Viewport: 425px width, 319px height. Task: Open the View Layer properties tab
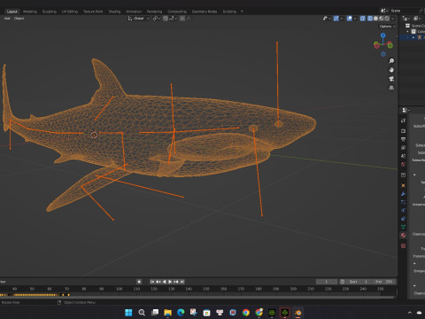404,147
